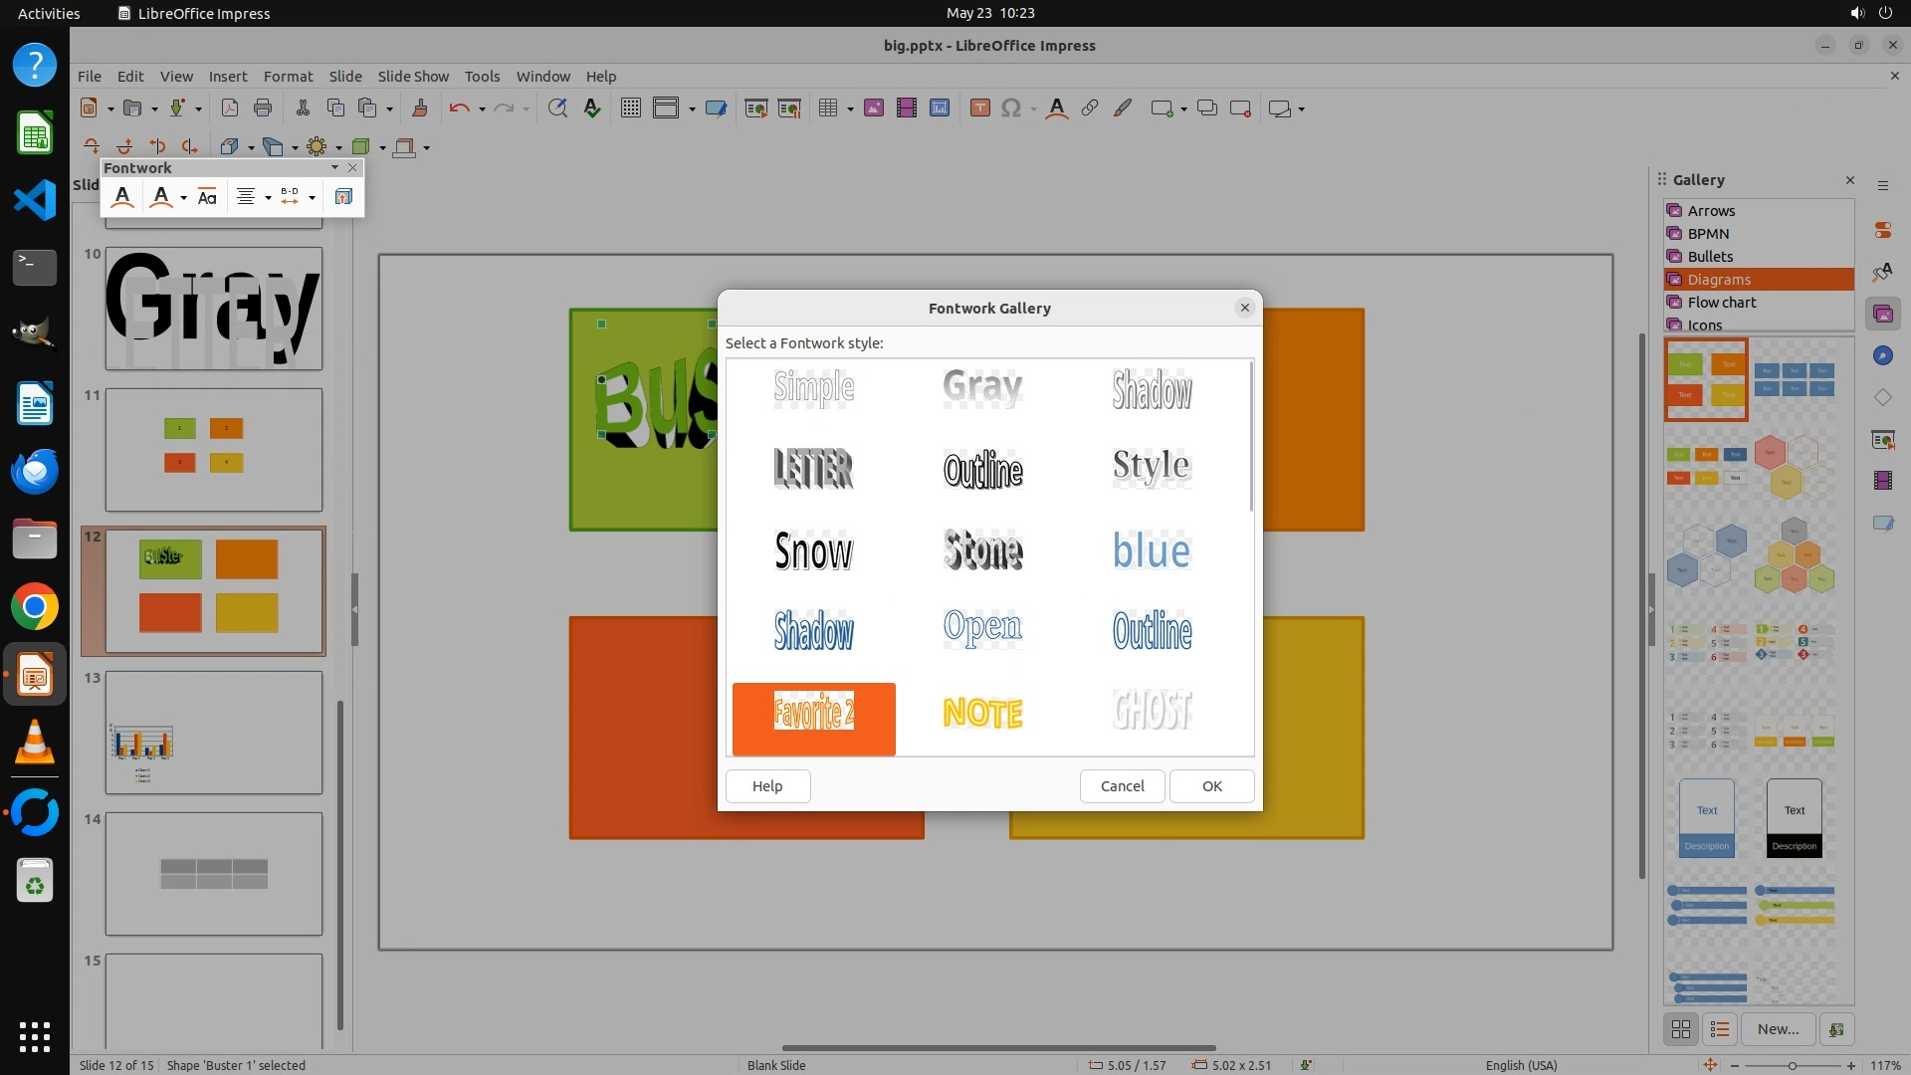The width and height of the screenshot is (1911, 1075).
Task: Click Clone Formatting paintbrush icon
Action: (x=419, y=108)
